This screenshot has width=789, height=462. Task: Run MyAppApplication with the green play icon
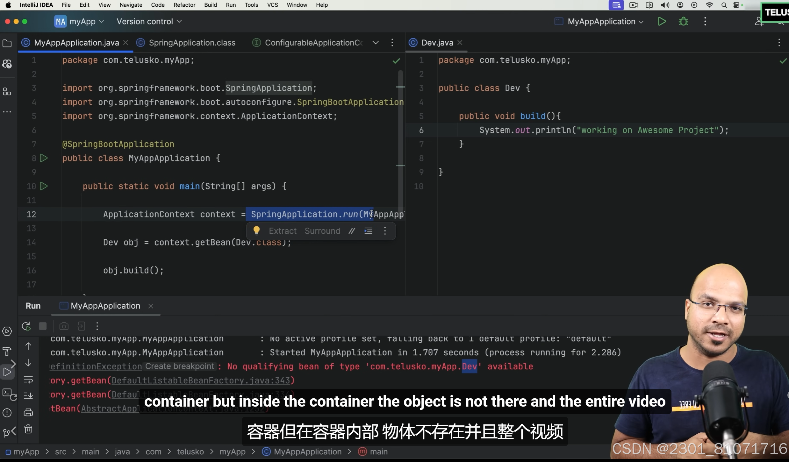tap(662, 22)
